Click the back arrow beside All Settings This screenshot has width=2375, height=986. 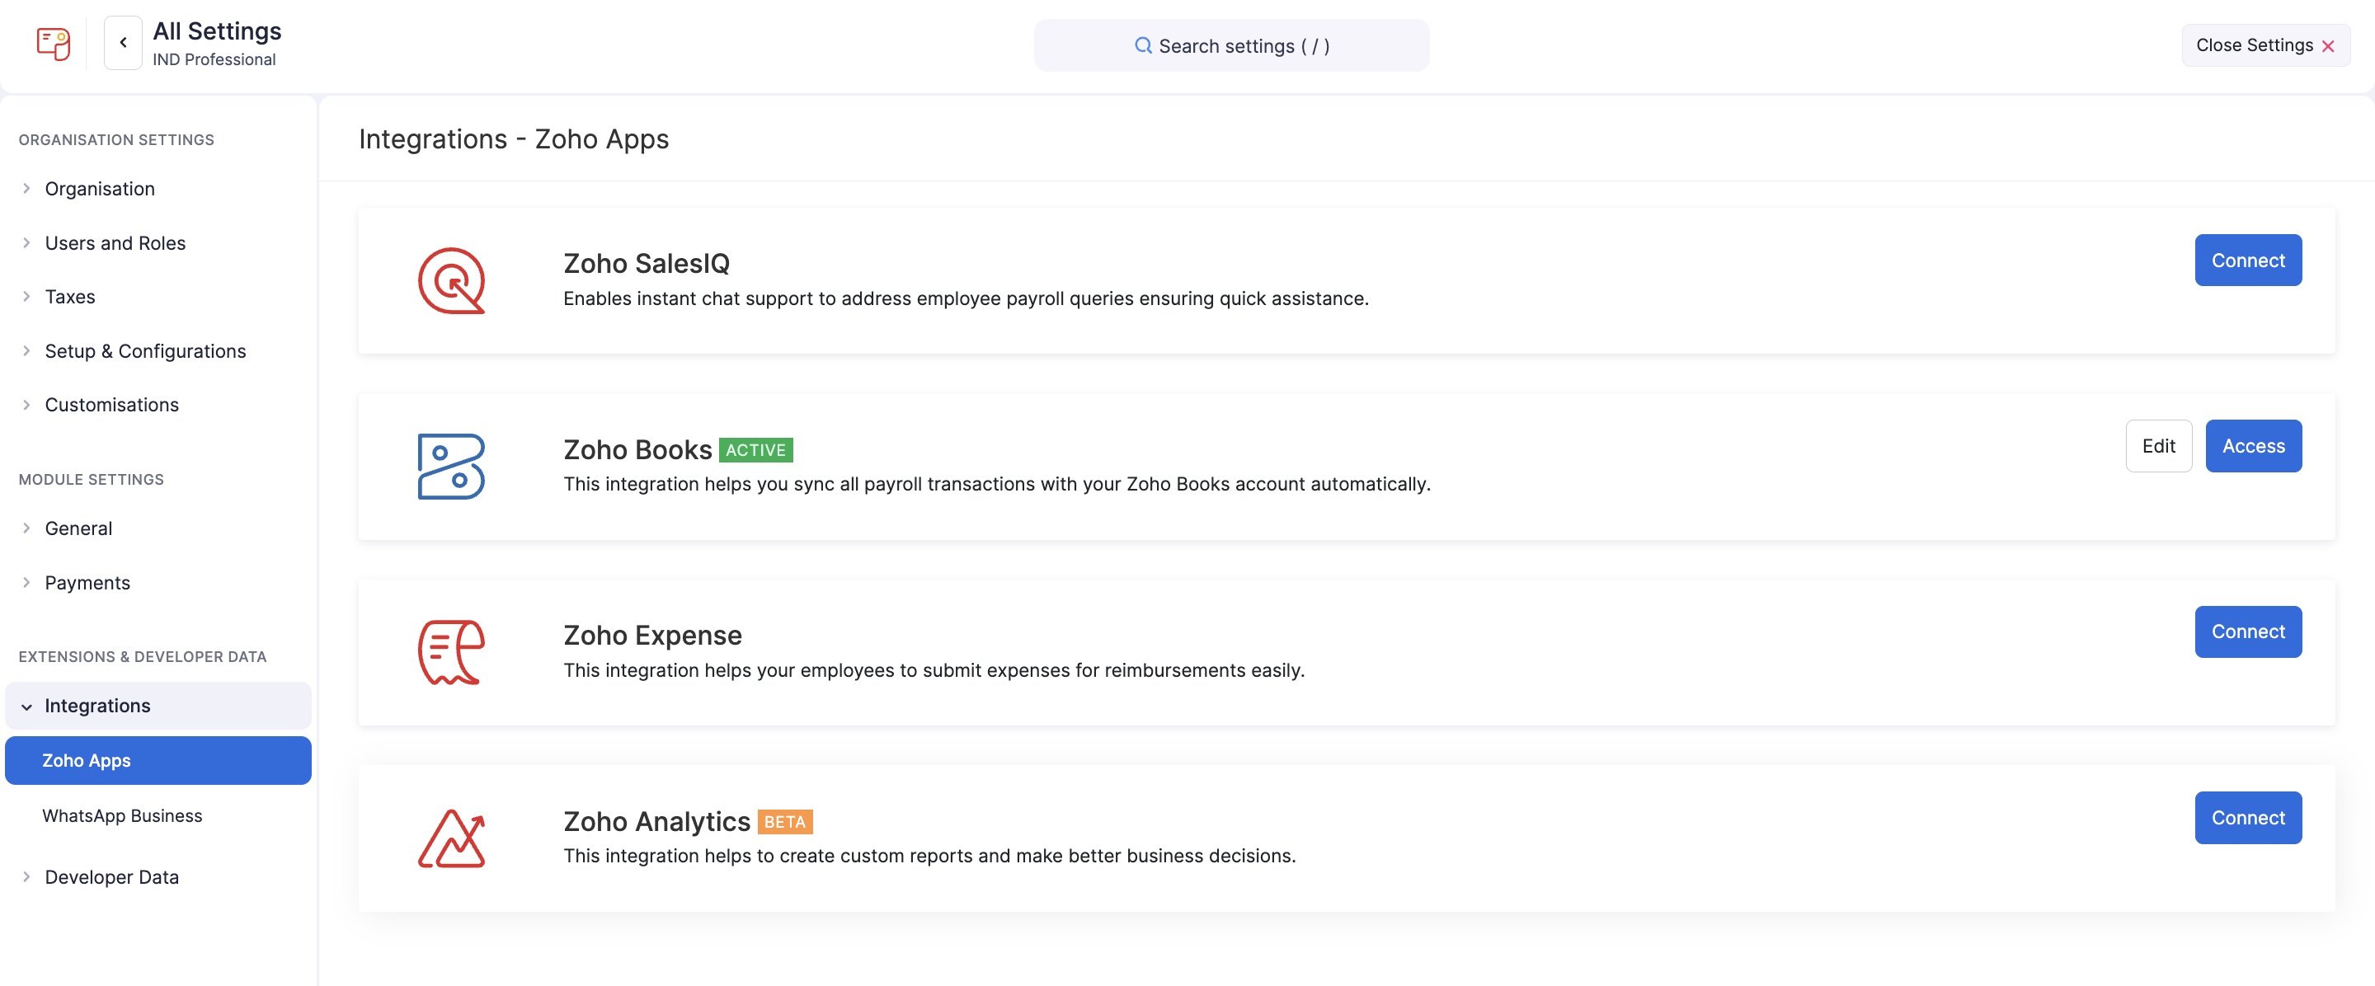[x=123, y=44]
